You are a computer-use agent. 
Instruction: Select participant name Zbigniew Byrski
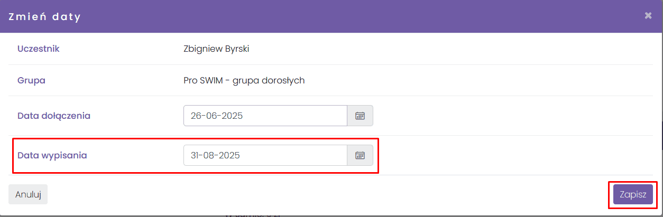[x=216, y=49]
